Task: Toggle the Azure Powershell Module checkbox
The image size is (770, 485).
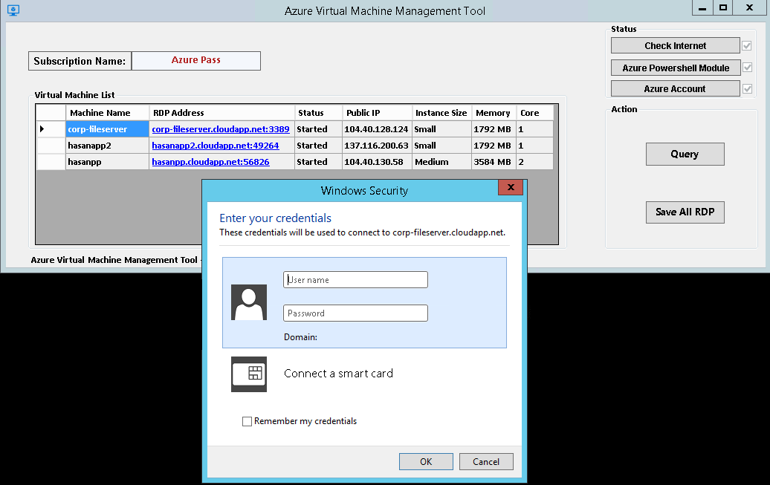Action: tap(748, 68)
